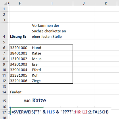Viewport: 119px width, 119px height.
Task: Select column K header
Action: pos(106,3)
